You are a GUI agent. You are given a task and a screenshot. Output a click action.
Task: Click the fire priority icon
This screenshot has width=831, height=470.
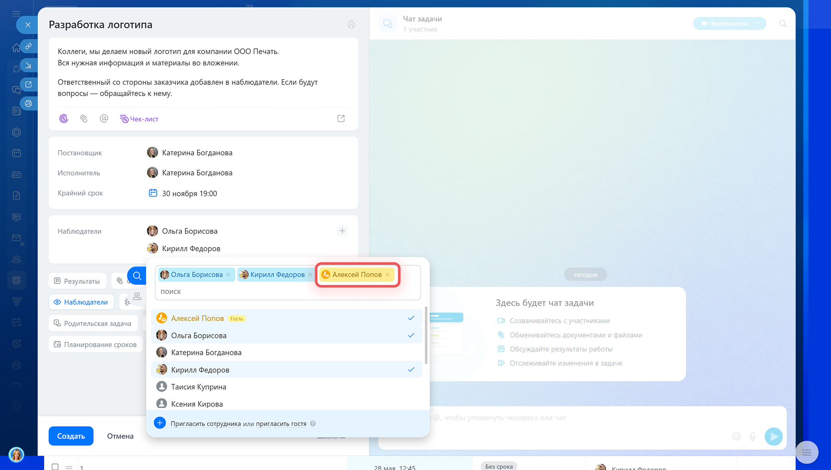coord(351,24)
